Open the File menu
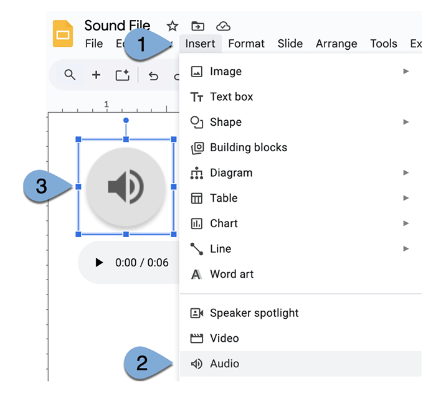Viewport: 446px width, 404px height. 94,44
